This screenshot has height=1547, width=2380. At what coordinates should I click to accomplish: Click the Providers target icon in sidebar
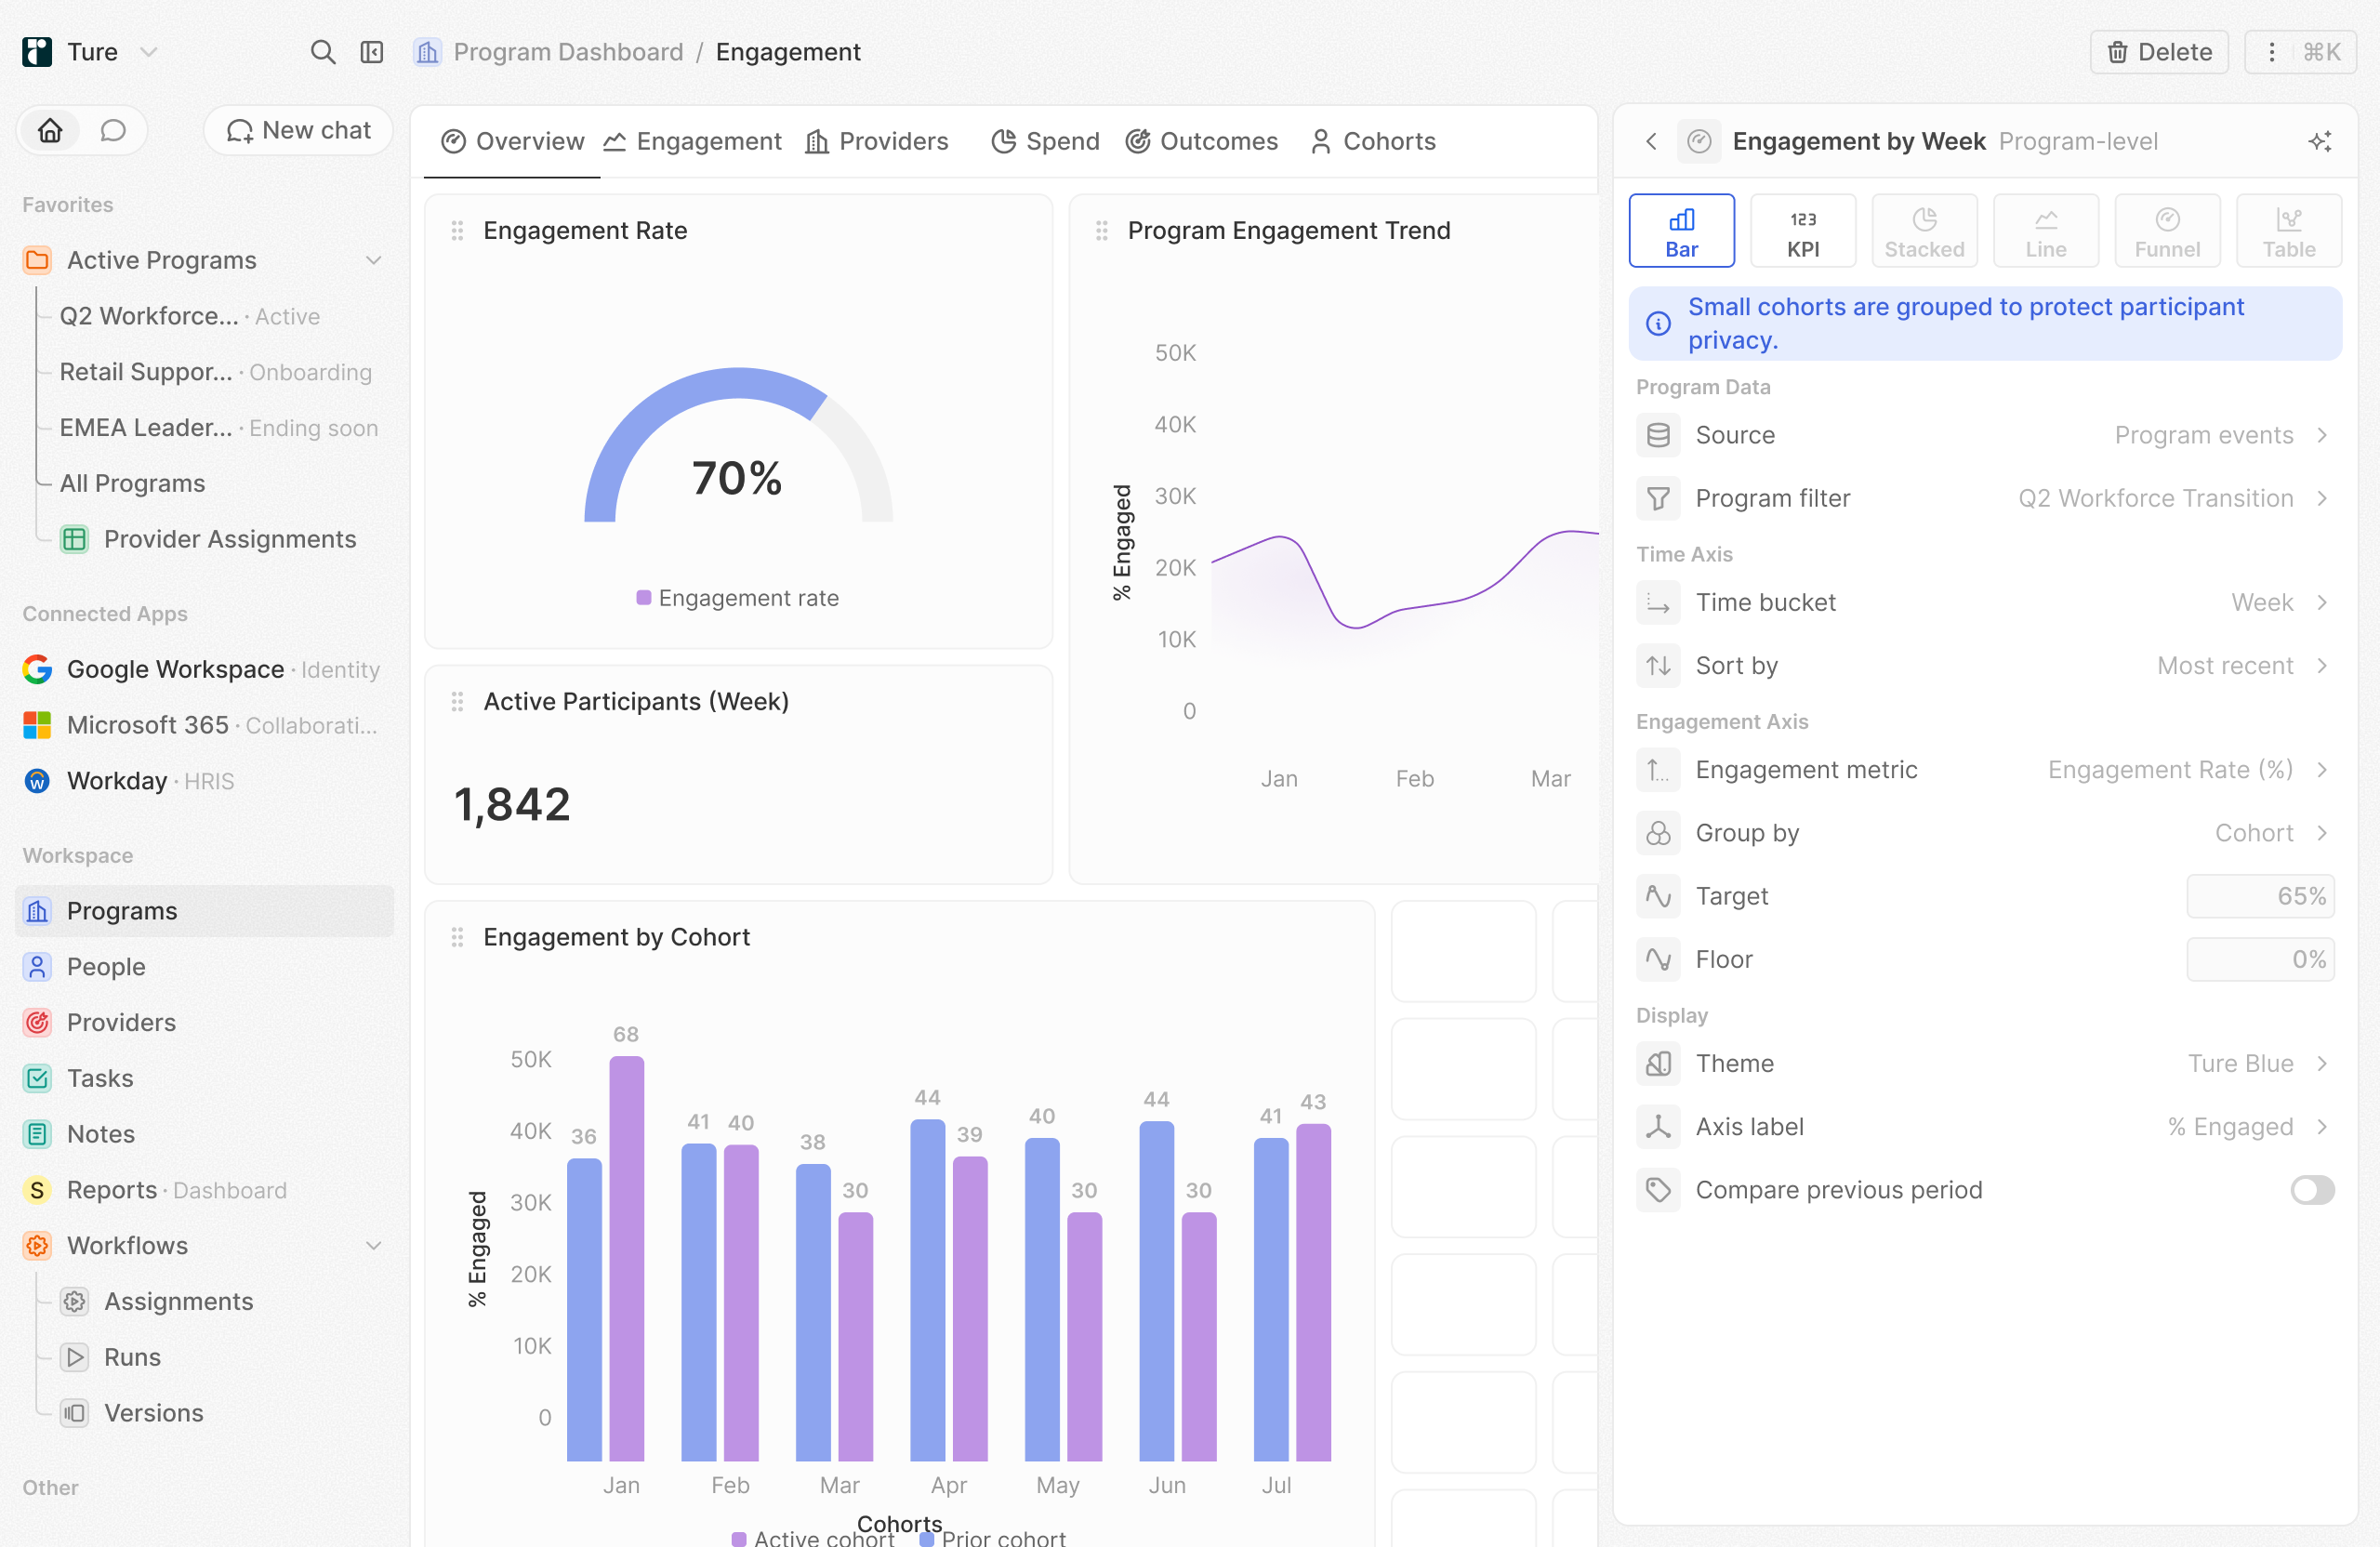[x=37, y=1022]
